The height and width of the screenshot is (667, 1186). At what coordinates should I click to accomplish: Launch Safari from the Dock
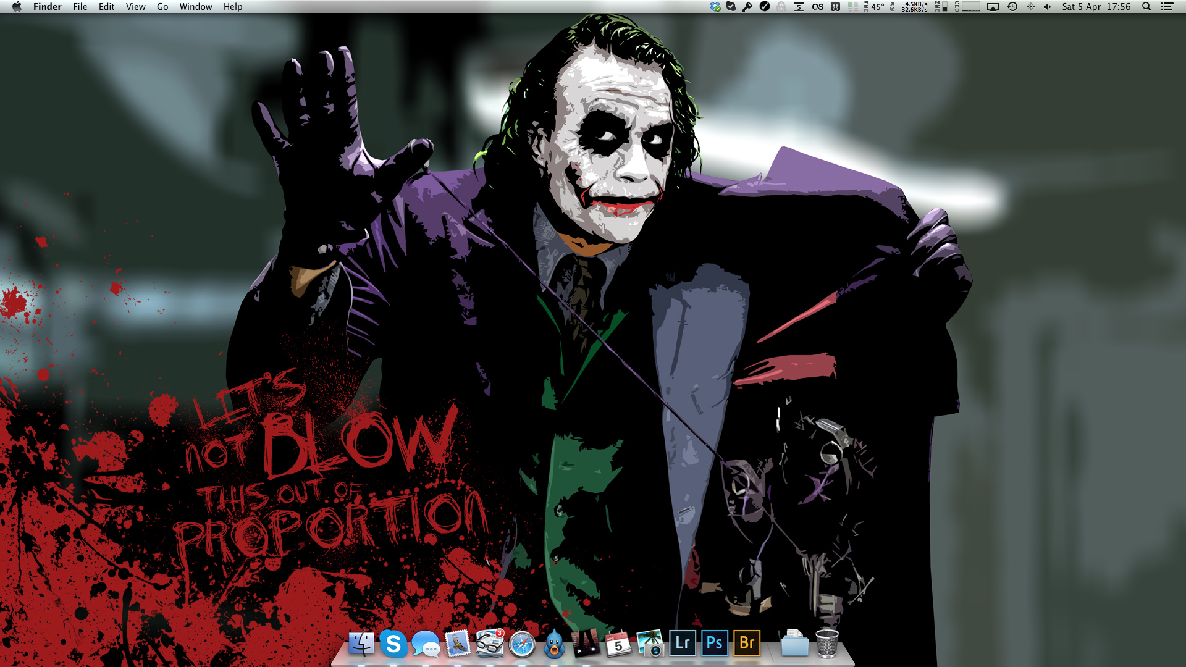coord(522,644)
